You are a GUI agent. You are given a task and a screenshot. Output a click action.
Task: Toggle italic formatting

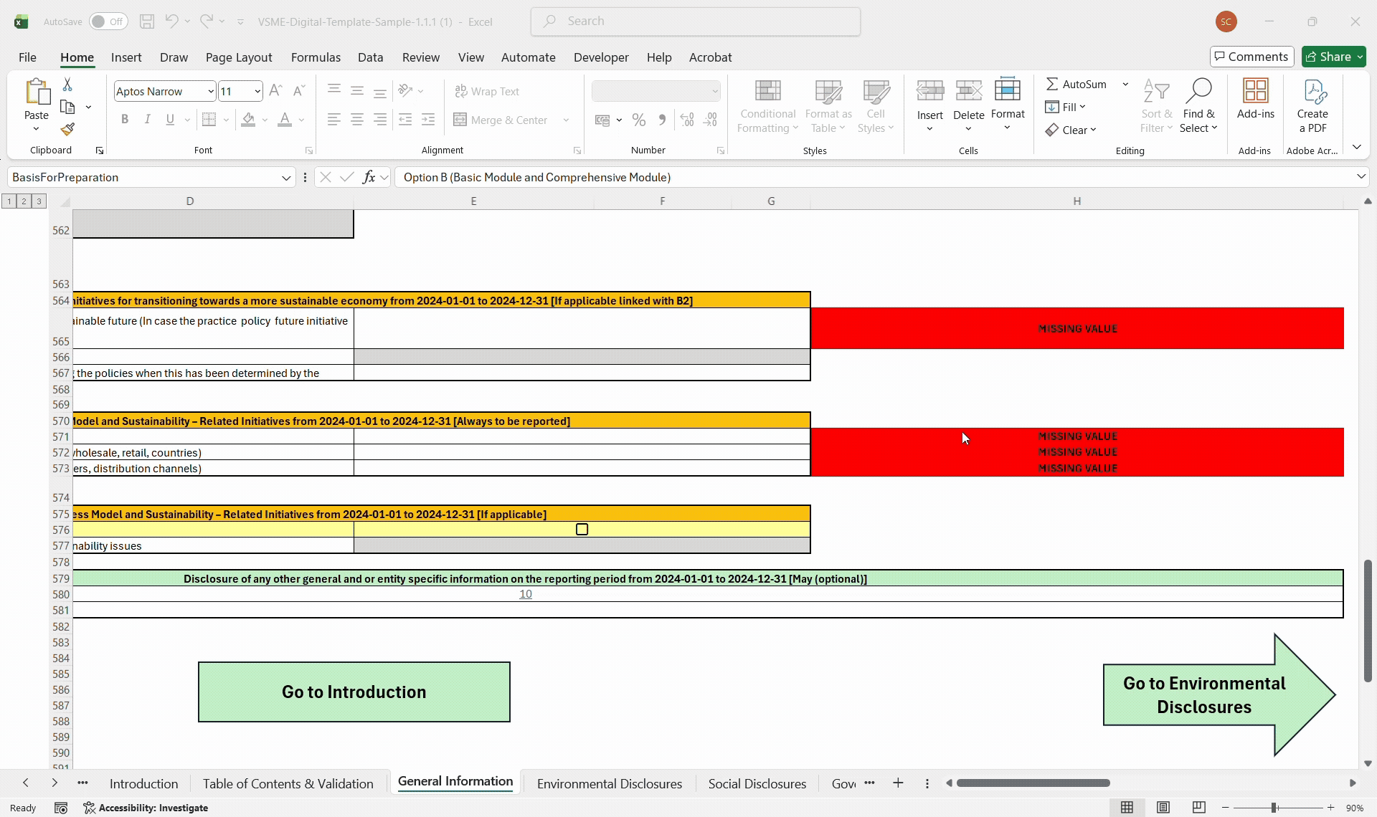tap(147, 120)
